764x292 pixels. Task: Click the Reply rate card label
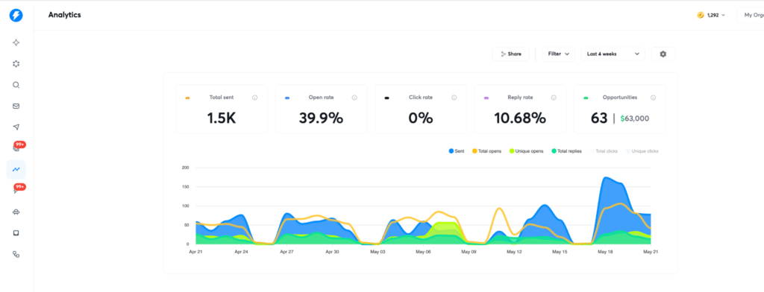pos(520,98)
